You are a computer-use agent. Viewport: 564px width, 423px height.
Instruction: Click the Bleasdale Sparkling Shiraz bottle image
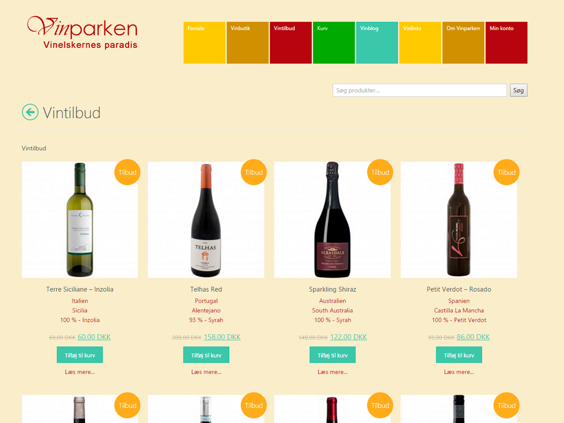pyautogui.click(x=332, y=220)
